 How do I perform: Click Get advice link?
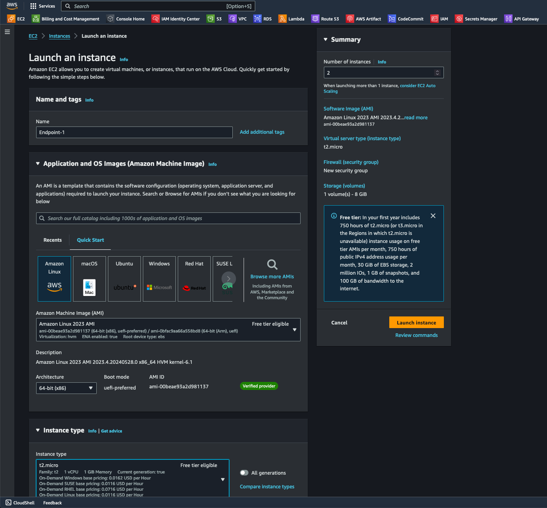[112, 431]
